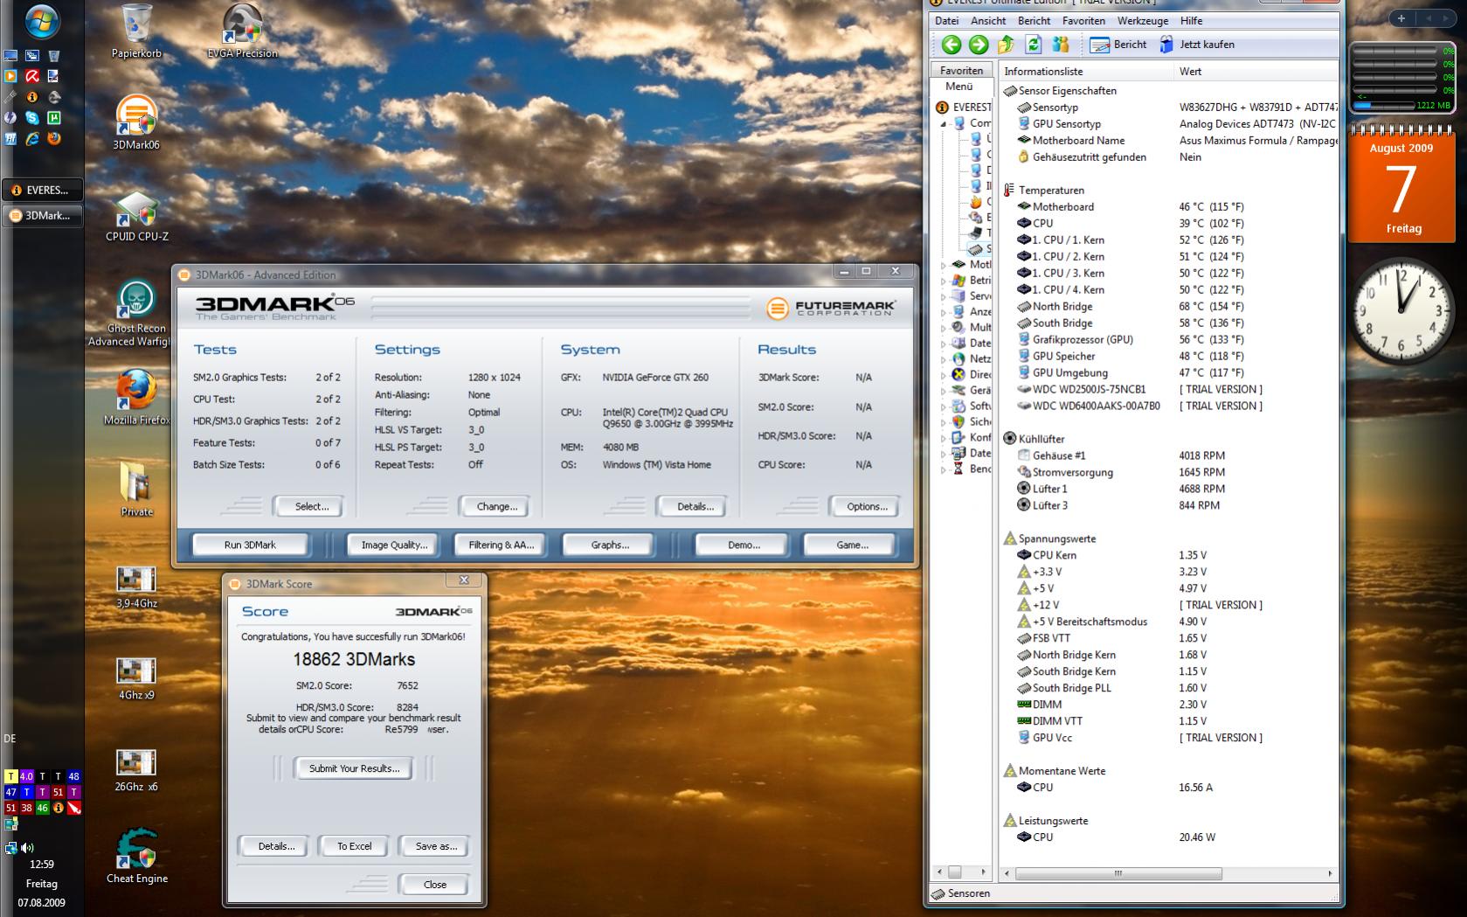Click the up-level folder arrow icon in EVEREST

[x=1006, y=45]
